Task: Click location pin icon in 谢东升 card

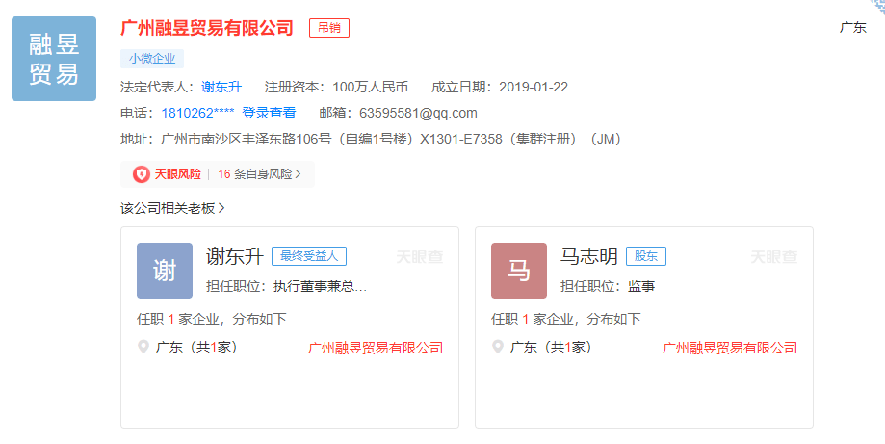Action: (143, 347)
